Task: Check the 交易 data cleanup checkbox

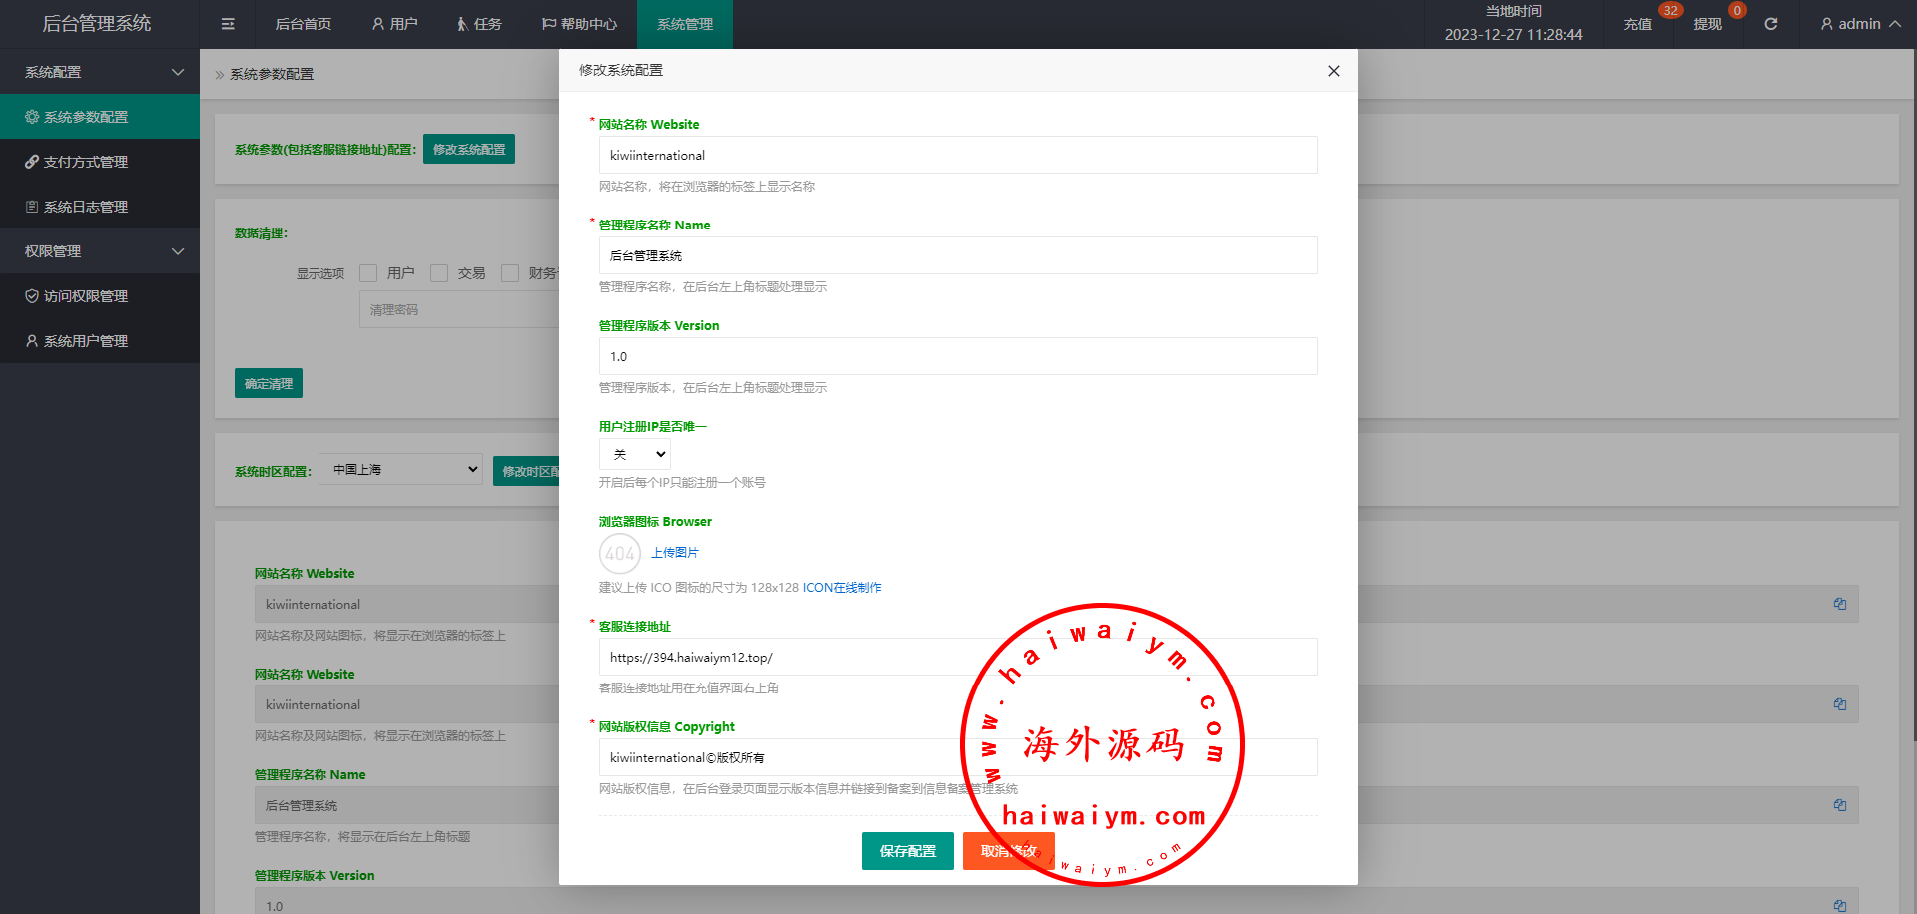Action: click(x=439, y=273)
